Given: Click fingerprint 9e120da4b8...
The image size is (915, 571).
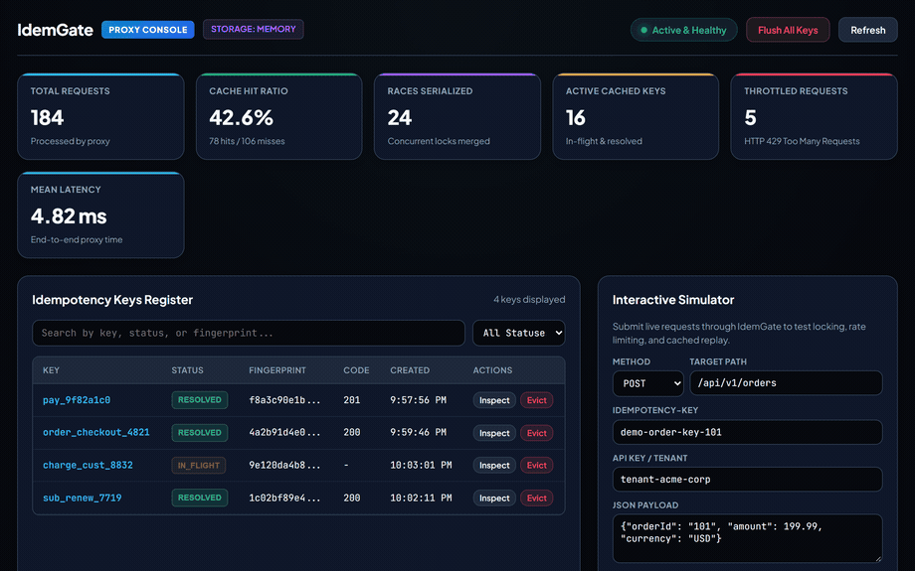Looking at the screenshot, I should pyautogui.click(x=284, y=465).
